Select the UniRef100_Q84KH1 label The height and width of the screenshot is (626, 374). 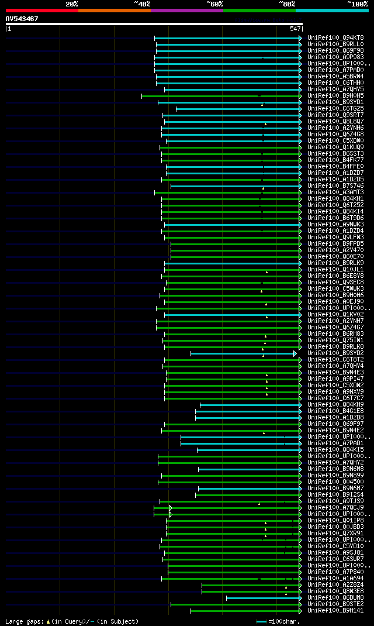[335, 199]
